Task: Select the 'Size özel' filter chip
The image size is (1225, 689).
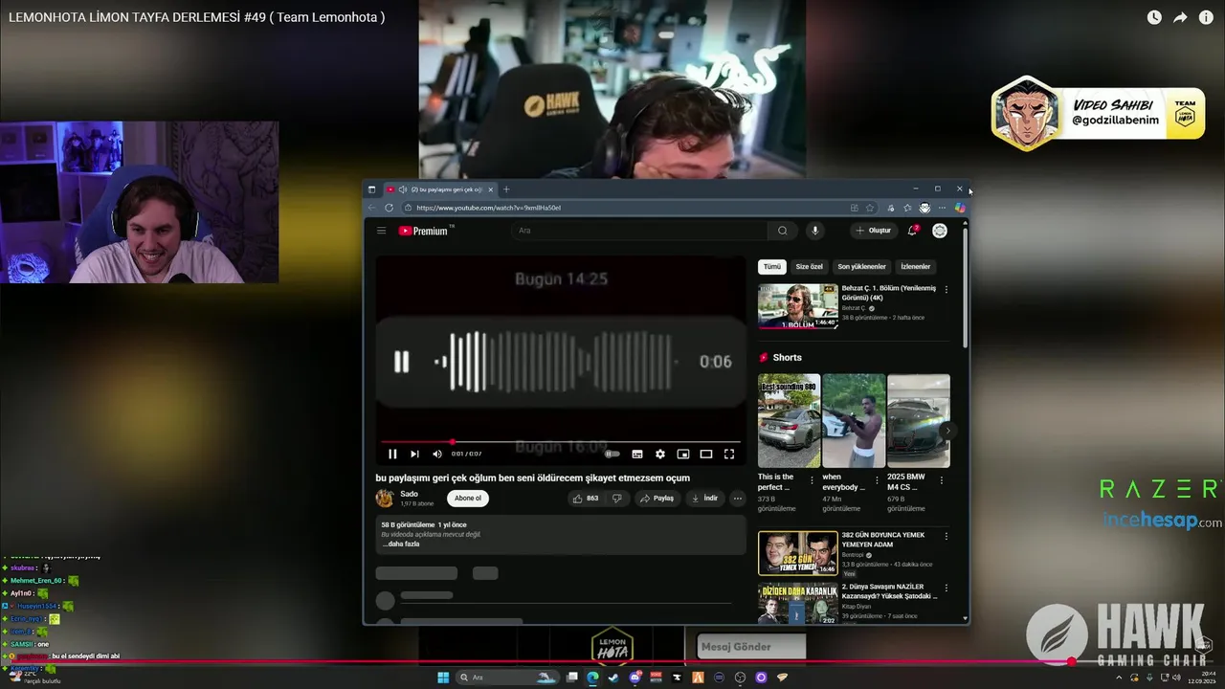Action: coord(809,267)
